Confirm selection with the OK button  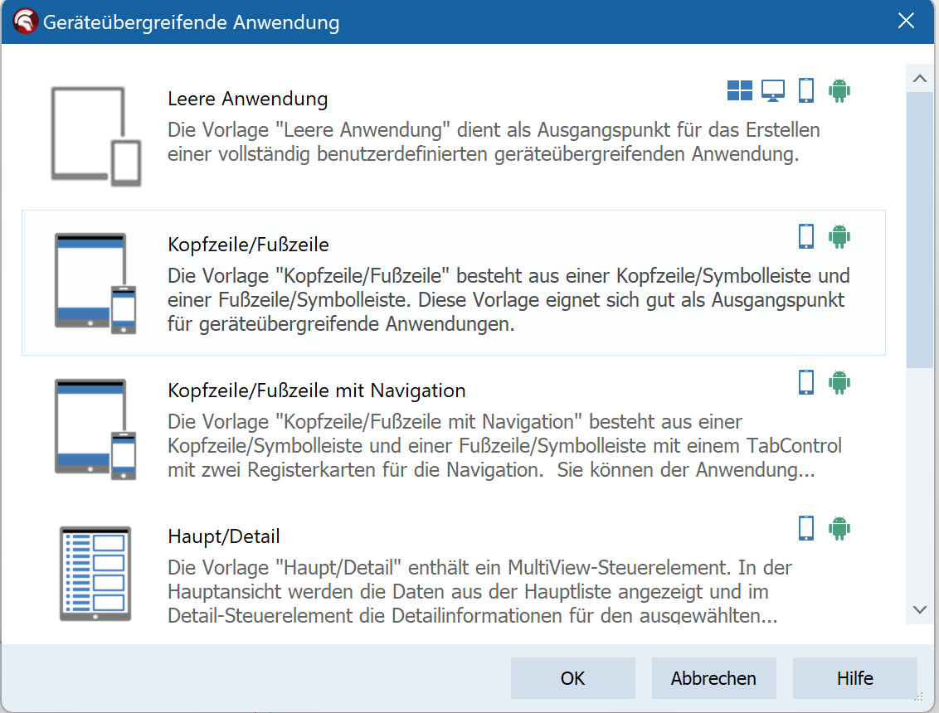point(572,678)
